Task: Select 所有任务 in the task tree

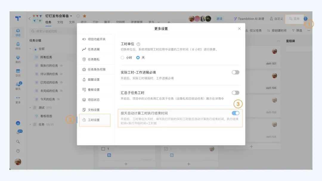Action: click(x=46, y=57)
